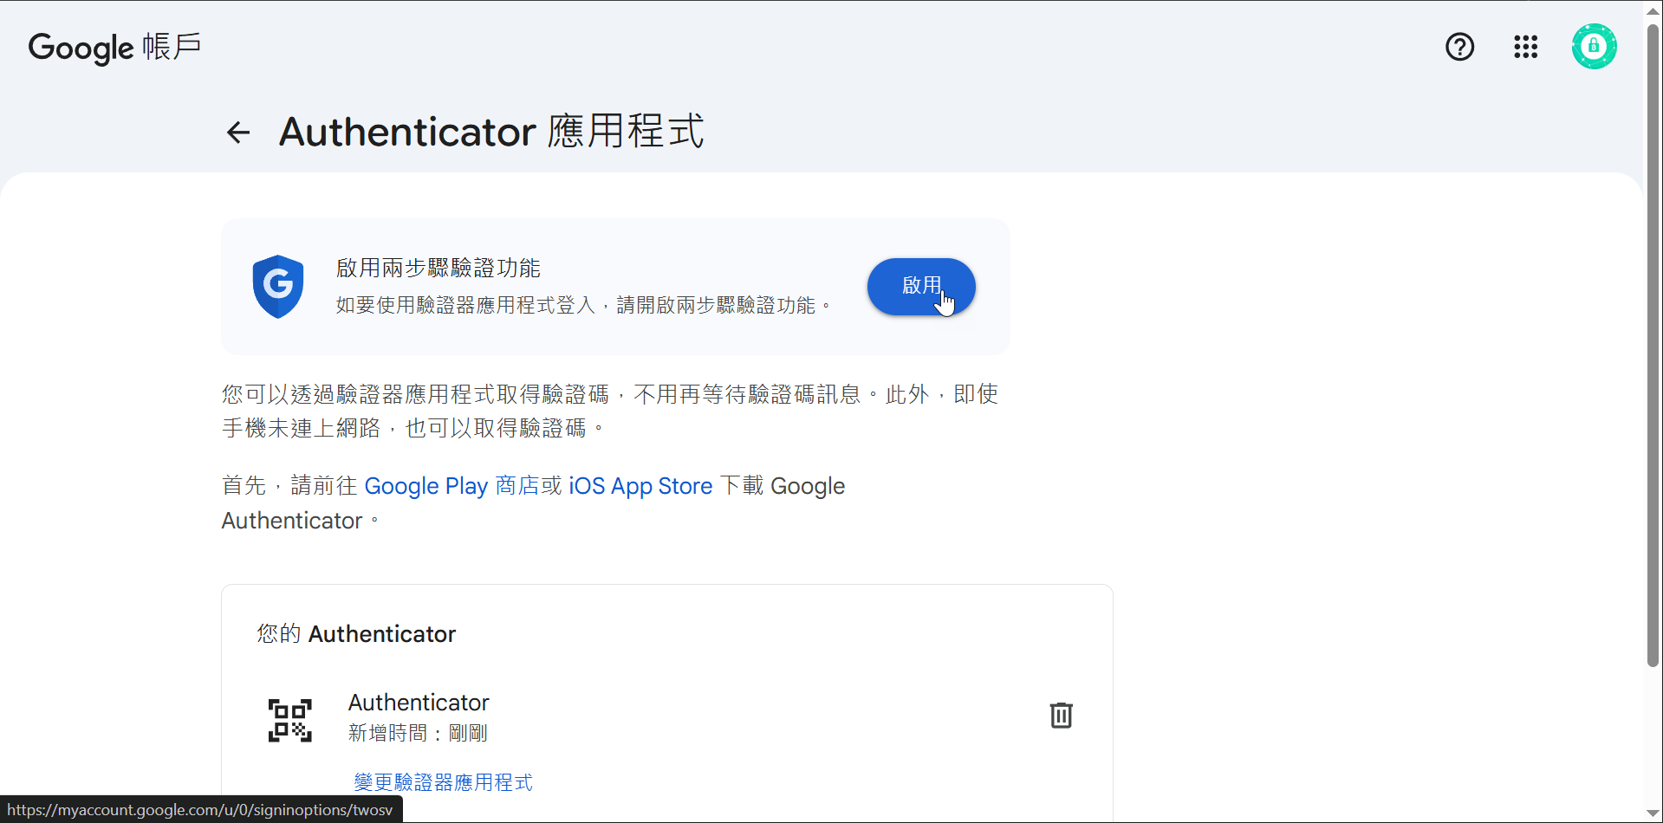
Task: Open the Google apps grid
Action: (x=1526, y=47)
